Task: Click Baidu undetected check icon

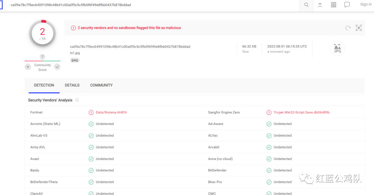Action: point(91,170)
